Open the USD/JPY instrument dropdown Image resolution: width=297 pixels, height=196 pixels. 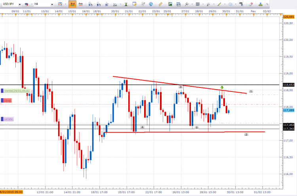[12, 4]
